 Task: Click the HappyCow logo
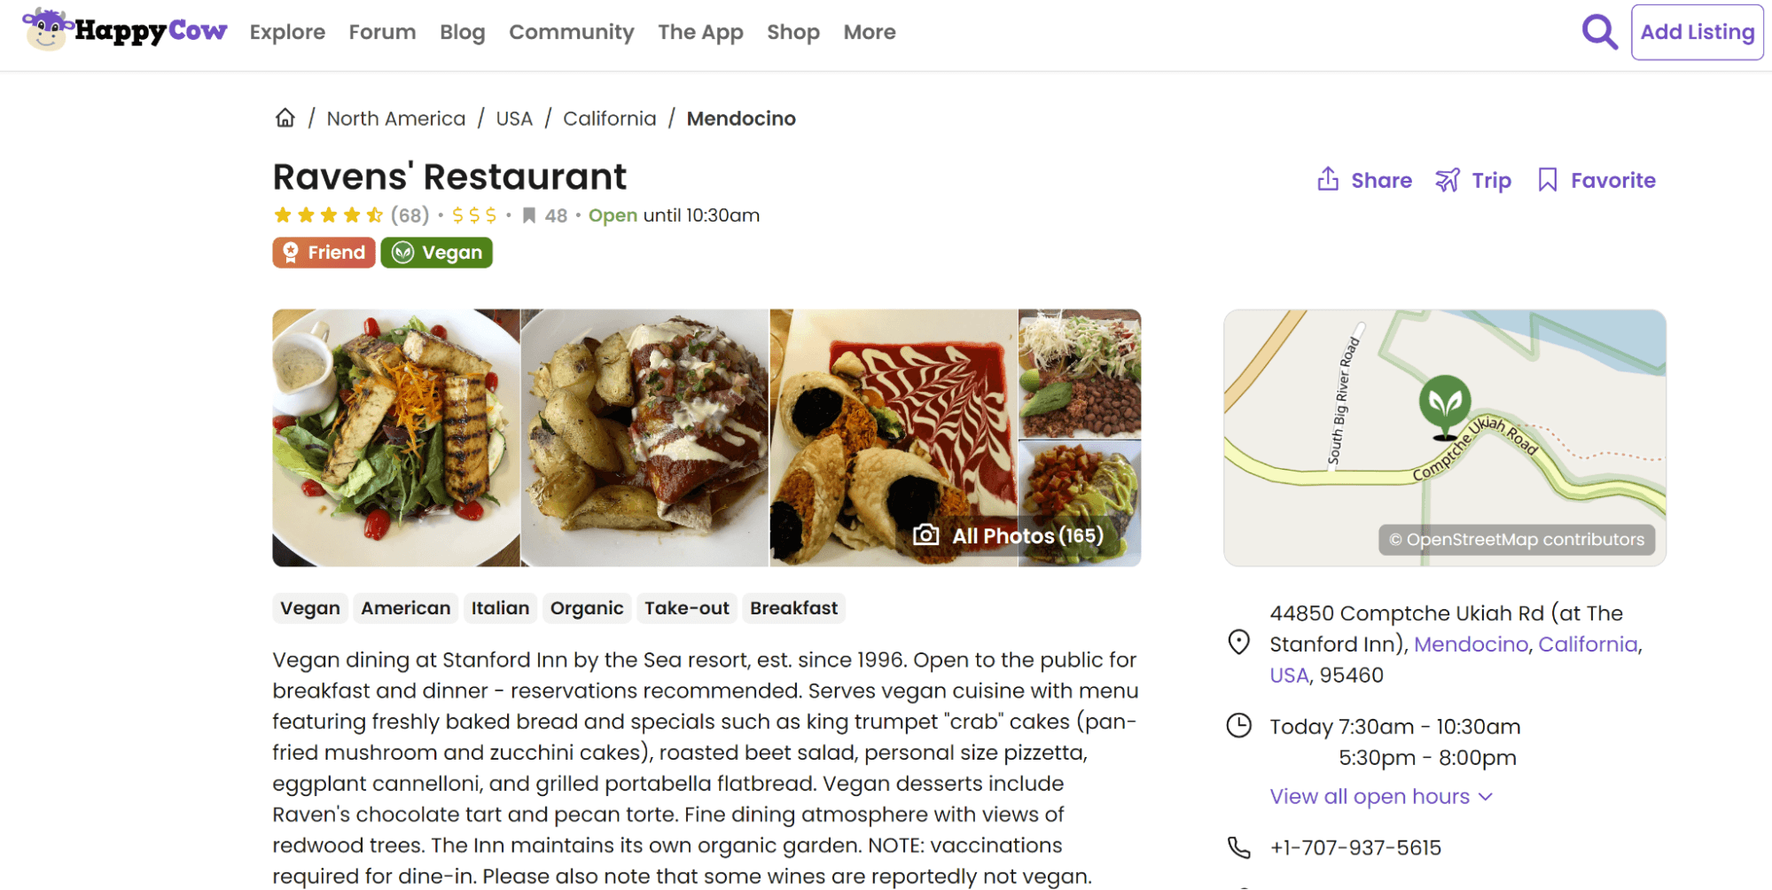125,31
